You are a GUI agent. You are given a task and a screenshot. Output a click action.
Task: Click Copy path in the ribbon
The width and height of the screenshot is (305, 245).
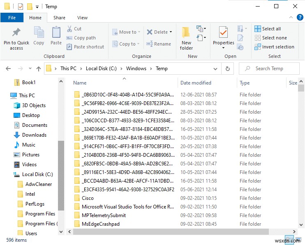point(81,38)
